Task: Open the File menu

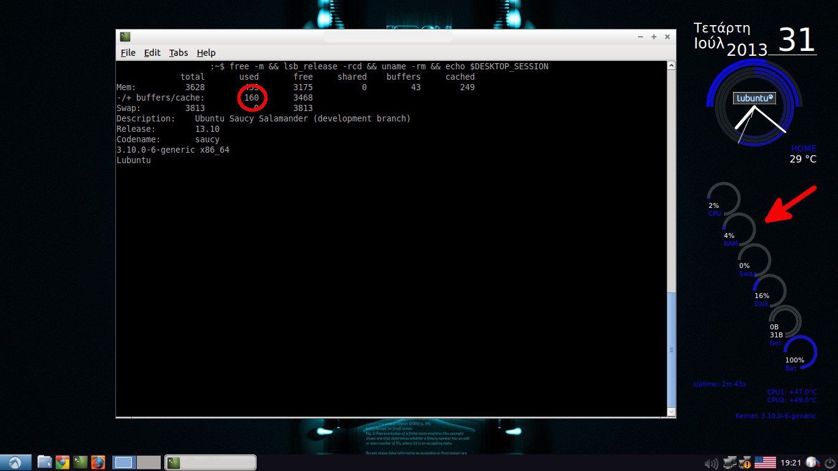Action: [128, 53]
